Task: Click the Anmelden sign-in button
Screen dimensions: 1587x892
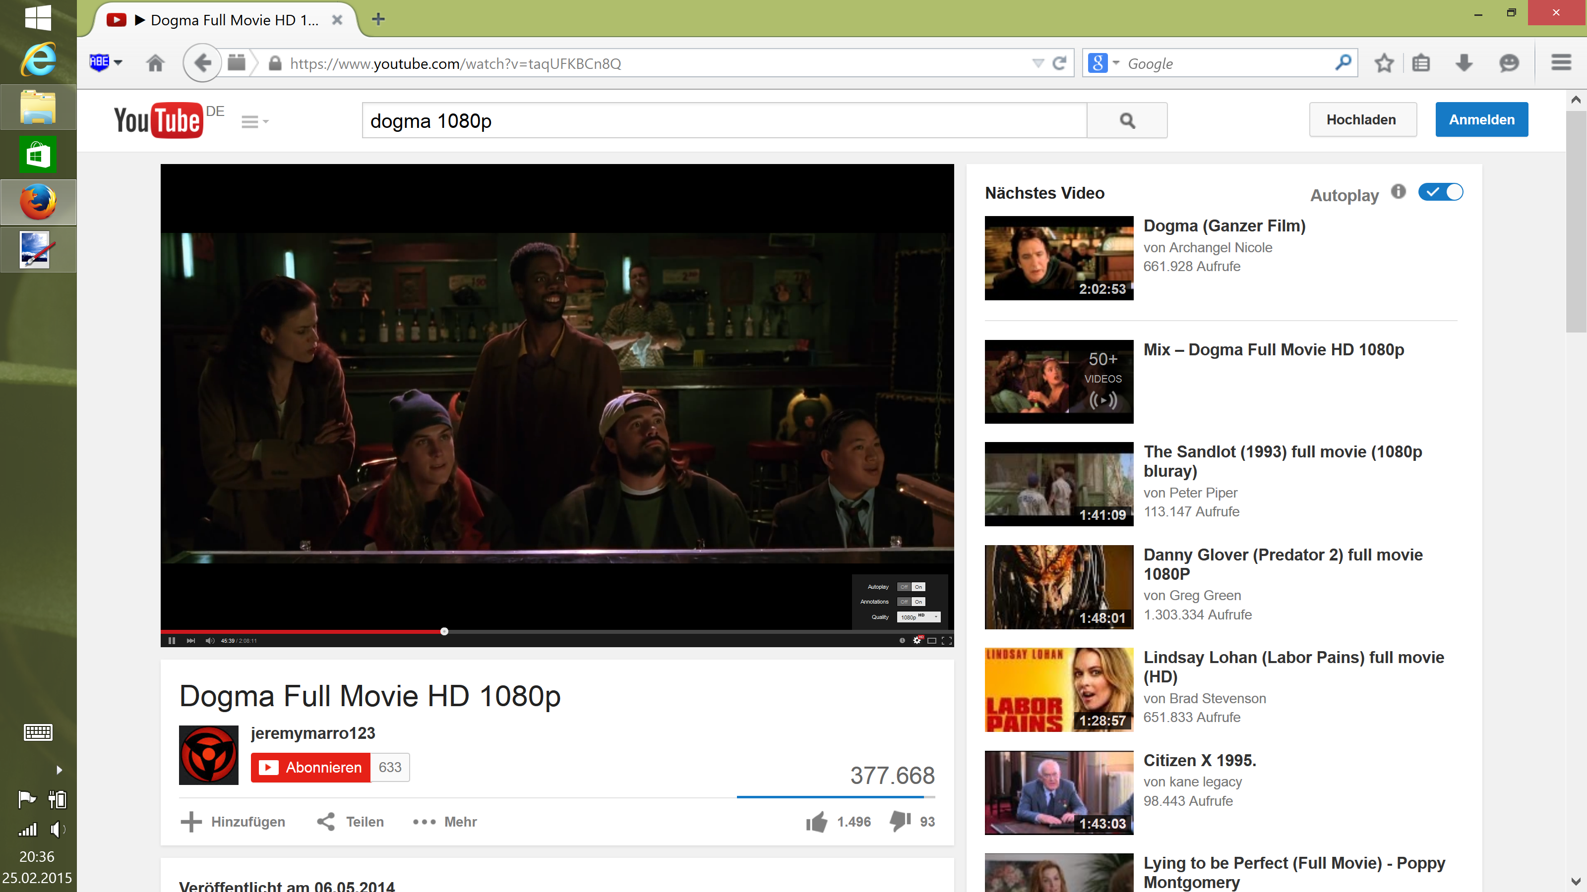Action: point(1481,119)
